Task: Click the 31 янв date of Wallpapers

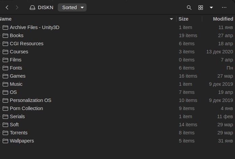Action: click(226, 141)
